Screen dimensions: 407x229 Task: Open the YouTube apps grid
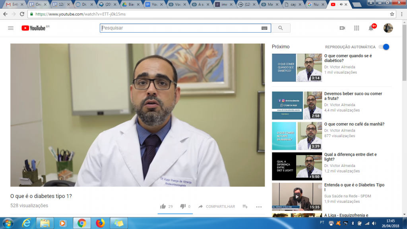point(357,28)
